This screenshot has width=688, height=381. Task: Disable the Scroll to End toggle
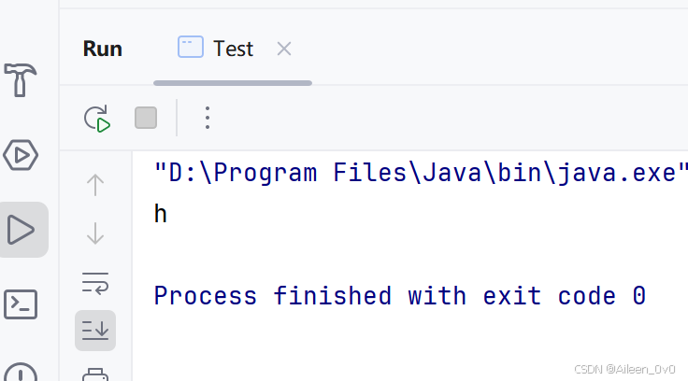[x=95, y=331]
